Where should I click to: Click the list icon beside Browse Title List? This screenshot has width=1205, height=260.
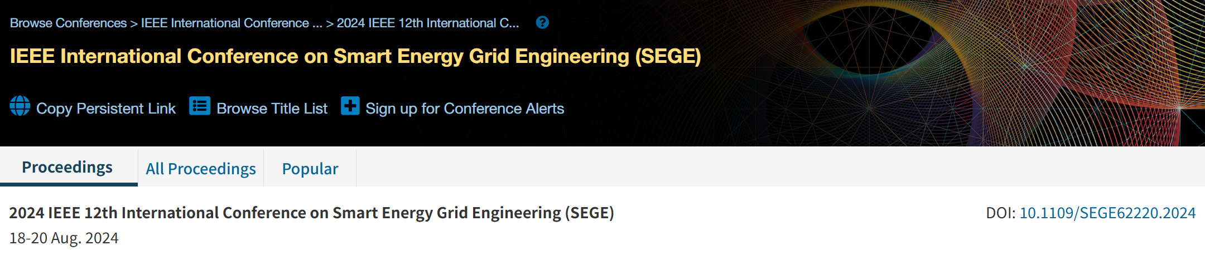200,106
